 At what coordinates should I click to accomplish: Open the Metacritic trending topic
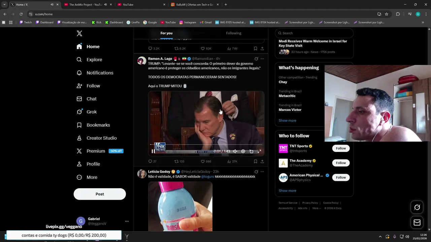pos(287,96)
